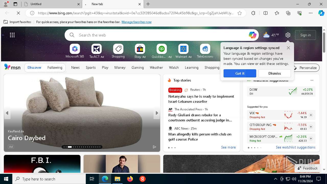Open the Shopping quick link tile
Screen dimensions: 327x184
coord(118,51)
